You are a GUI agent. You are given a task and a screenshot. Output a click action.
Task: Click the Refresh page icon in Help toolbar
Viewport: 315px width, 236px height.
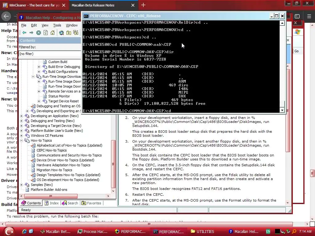click(46, 33)
